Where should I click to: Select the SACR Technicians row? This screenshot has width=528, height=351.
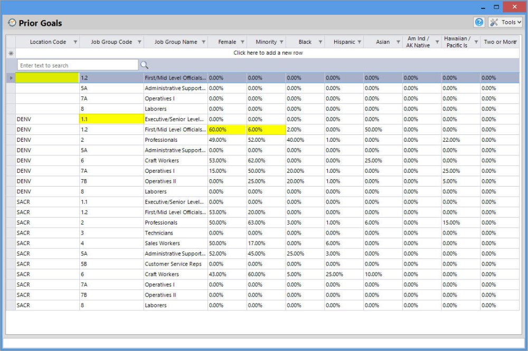coord(158,232)
